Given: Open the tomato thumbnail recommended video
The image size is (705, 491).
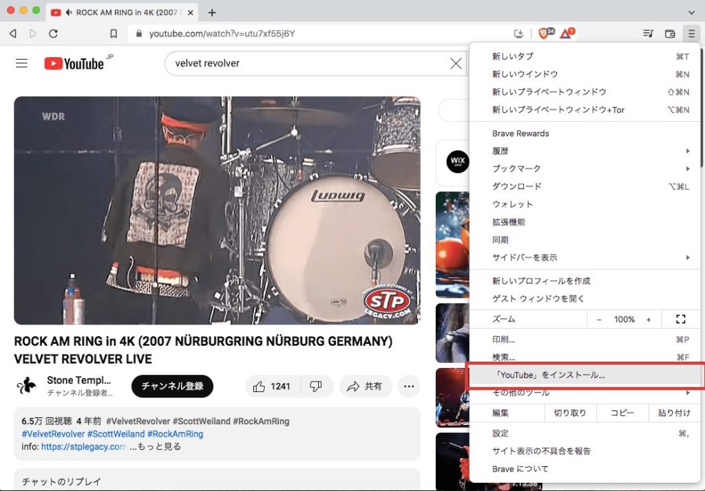Looking at the screenshot, I should coord(452,244).
